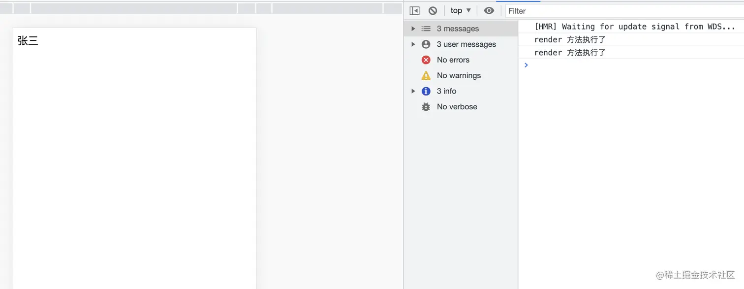This screenshot has width=744, height=289.
Task: Select the second render 方法执行了 log line
Action: coord(570,53)
